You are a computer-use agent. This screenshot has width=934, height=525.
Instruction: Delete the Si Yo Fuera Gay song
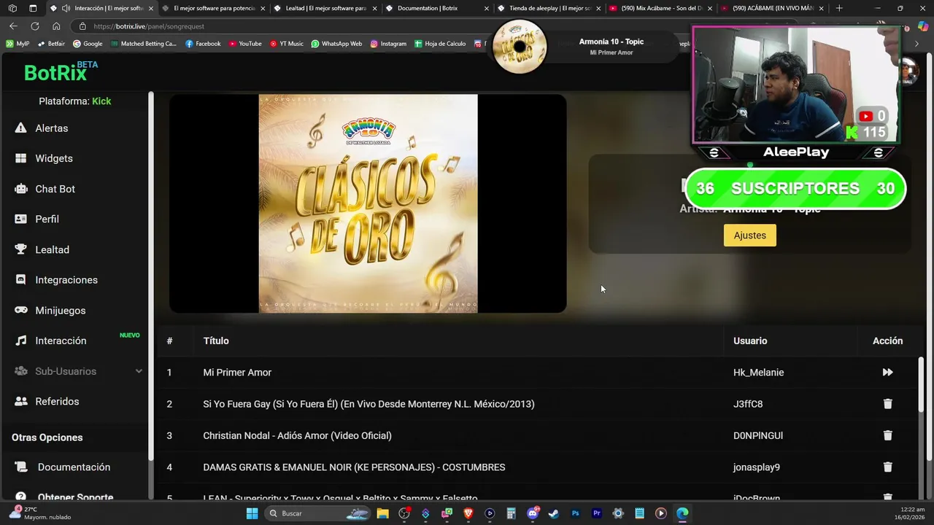(887, 404)
